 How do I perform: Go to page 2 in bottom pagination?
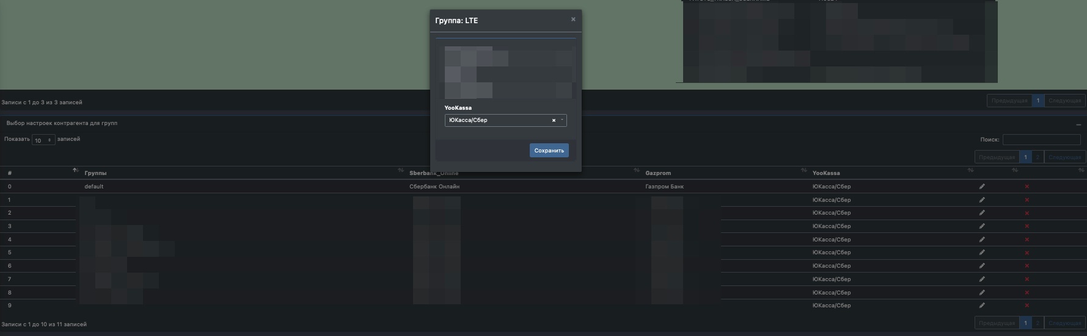pyautogui.click(x=1038, y=323)
